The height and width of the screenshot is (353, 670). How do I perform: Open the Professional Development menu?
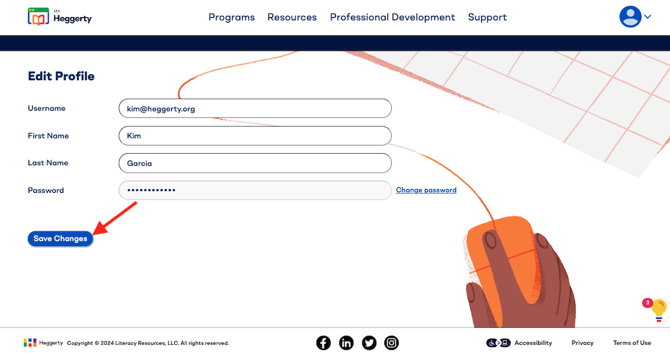coord(393,17)
